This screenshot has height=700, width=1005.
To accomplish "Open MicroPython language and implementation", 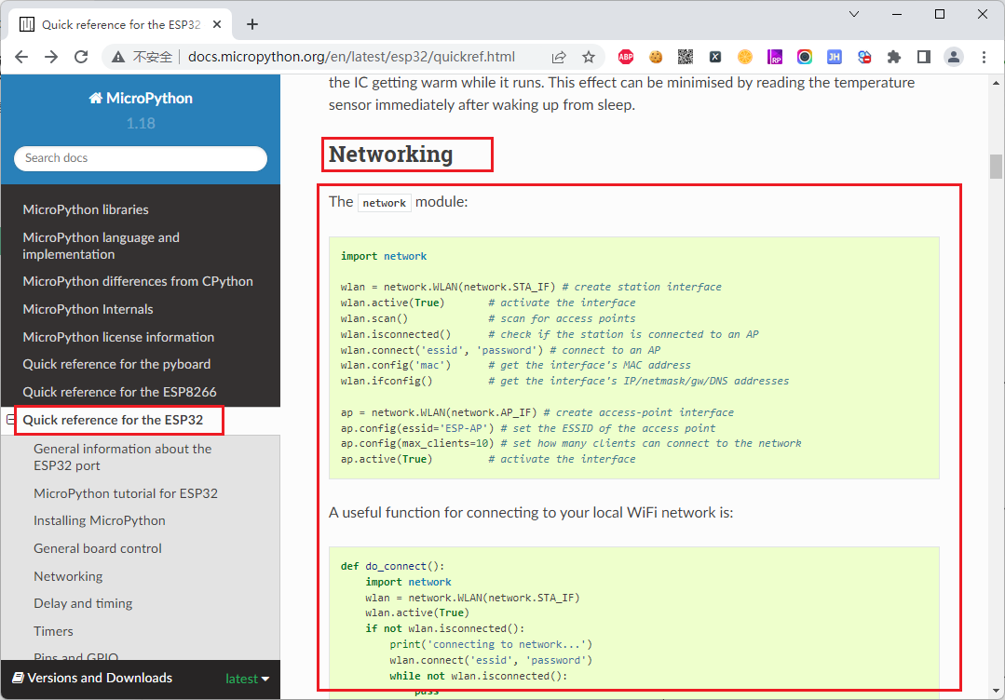I will pyautogui.click(x=101, y=246).
